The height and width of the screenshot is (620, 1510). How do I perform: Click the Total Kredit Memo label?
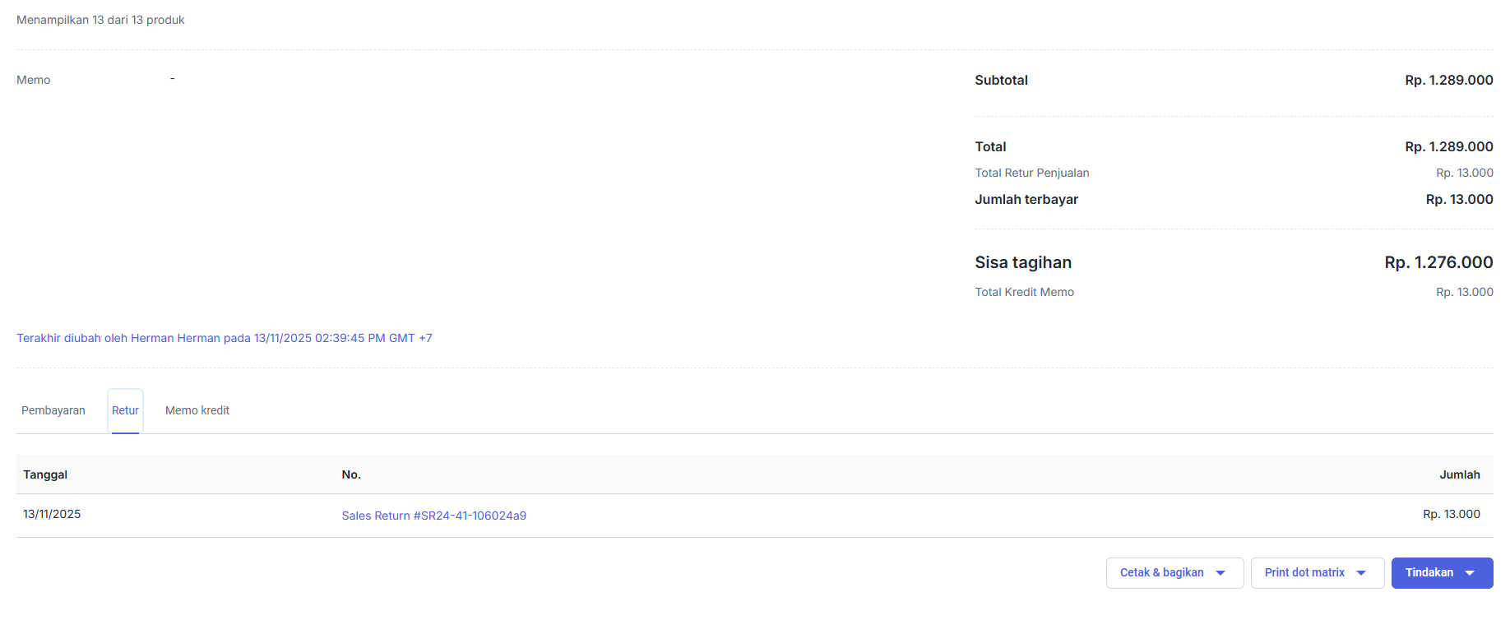[1024, 292]
